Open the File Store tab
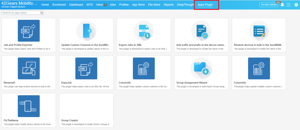300x130 pixels. (154, 5)
